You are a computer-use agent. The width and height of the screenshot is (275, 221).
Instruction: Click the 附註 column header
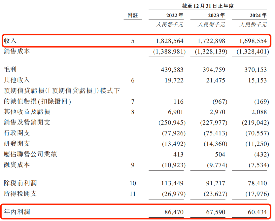133,16
